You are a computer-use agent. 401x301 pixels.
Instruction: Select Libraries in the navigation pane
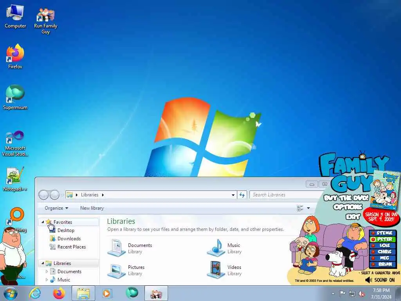(62, 263)
